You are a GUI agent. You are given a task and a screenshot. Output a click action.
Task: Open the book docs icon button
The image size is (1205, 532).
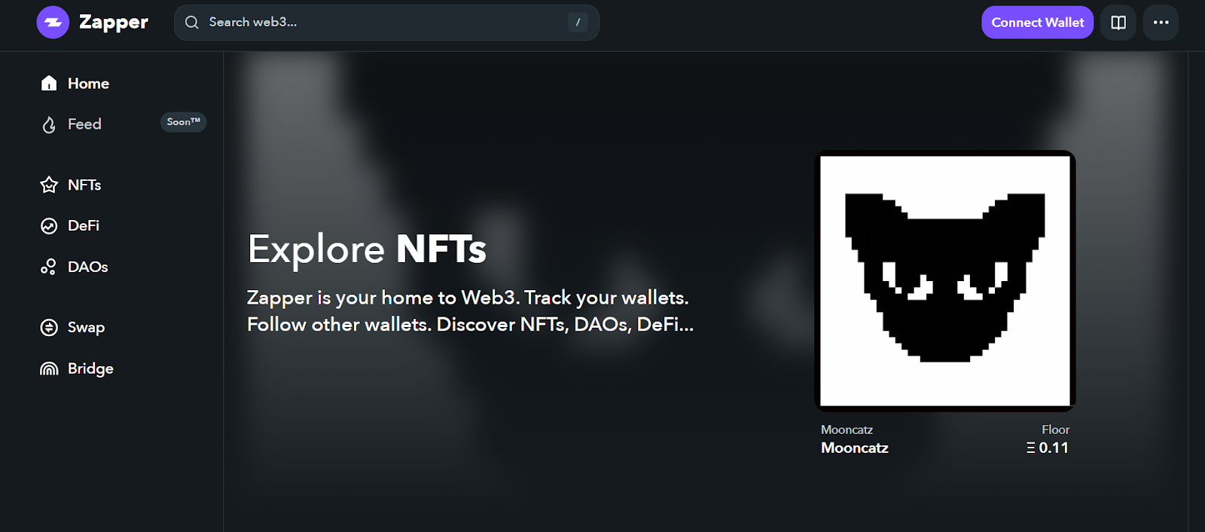click(x=1118, y=23)
